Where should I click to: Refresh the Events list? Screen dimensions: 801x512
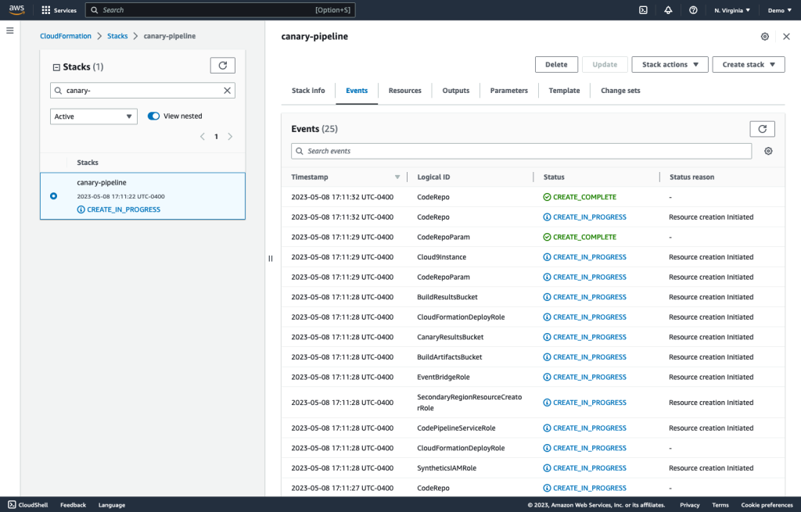click(762, 128)
